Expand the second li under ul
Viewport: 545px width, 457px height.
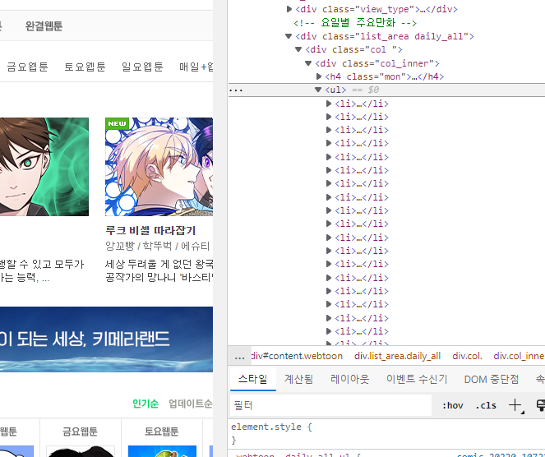[x=329, y=117]
